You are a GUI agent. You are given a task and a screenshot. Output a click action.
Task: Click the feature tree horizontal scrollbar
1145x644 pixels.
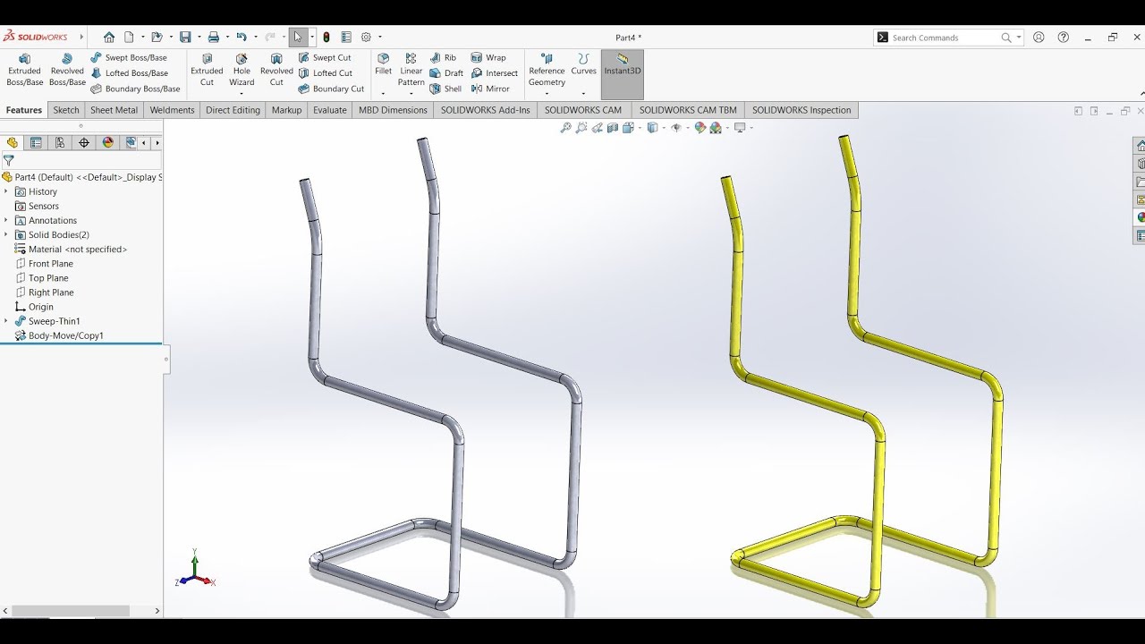(70, 611)
